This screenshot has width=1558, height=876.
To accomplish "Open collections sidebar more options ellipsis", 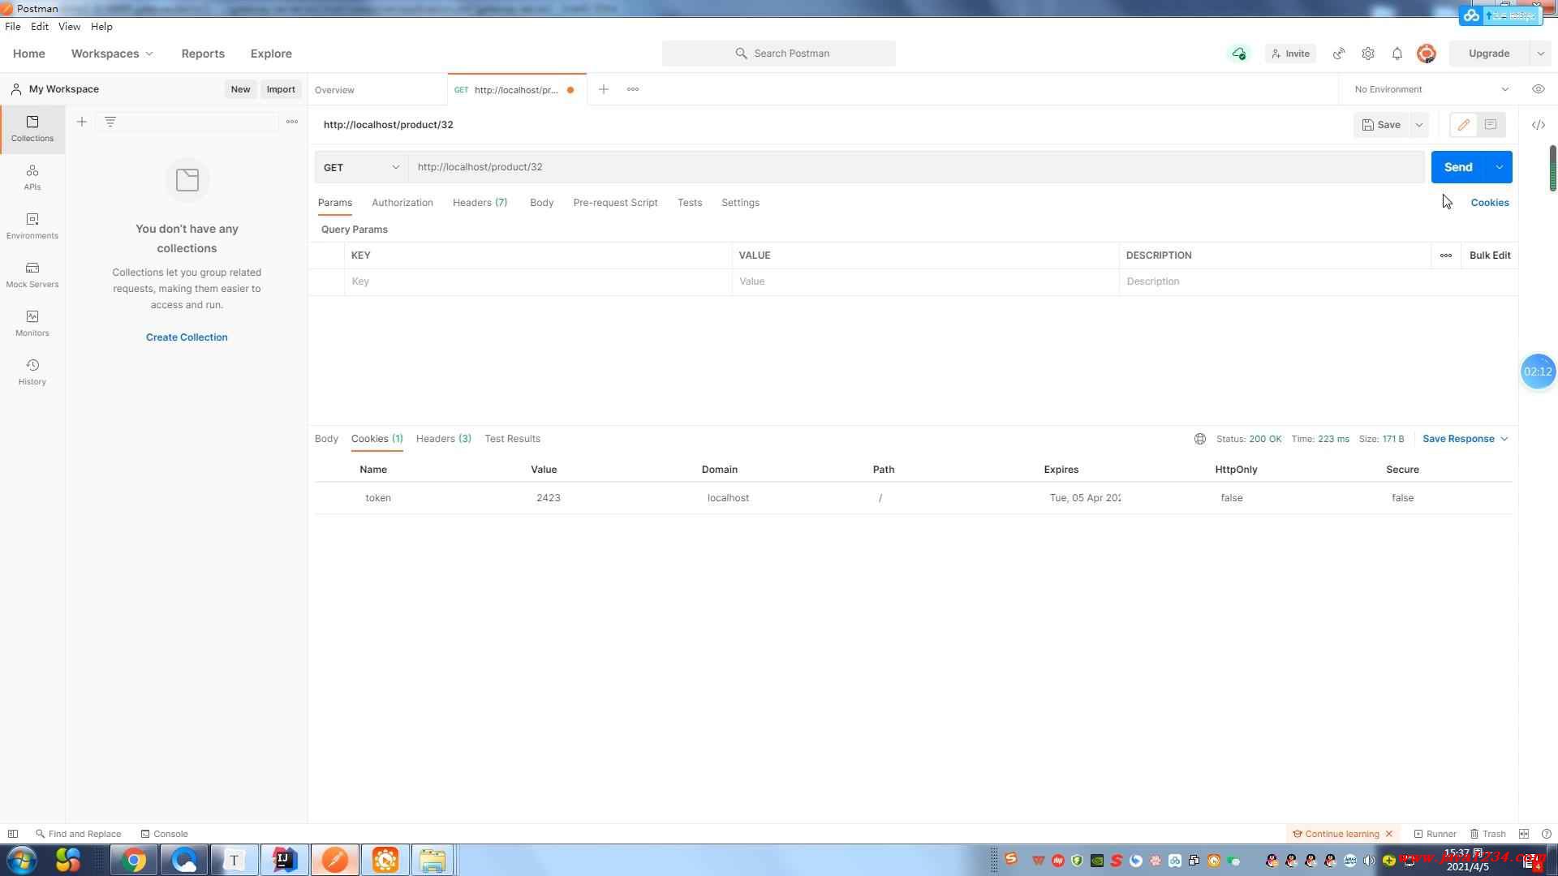I will point(292,122).
